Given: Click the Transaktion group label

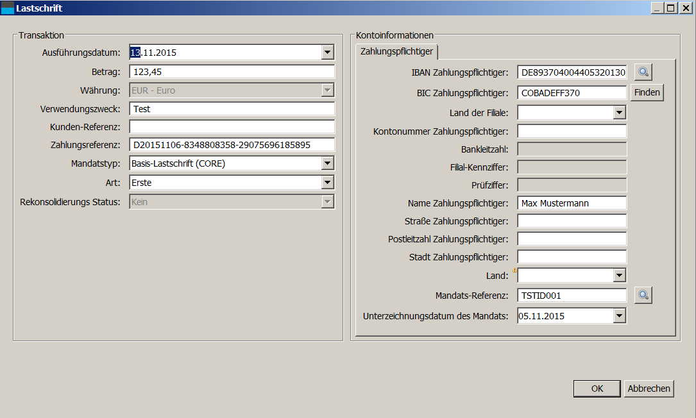Looking at the screenshot, I should 41,35.
